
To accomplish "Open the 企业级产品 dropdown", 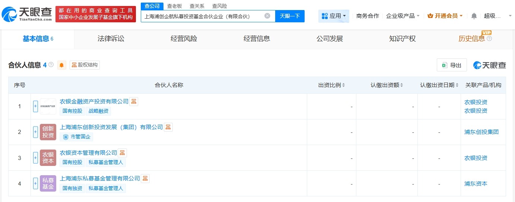I will [403, 16].
